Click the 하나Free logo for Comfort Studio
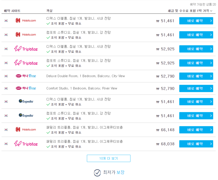Screen dimensions: 218x180 coord(26,88)
